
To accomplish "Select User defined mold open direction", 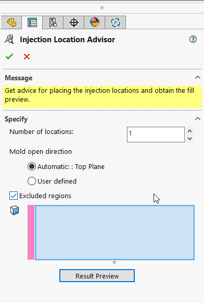I will 32,181.
